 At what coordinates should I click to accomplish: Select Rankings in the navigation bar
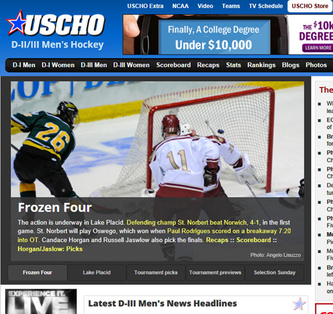click(261, 65)
